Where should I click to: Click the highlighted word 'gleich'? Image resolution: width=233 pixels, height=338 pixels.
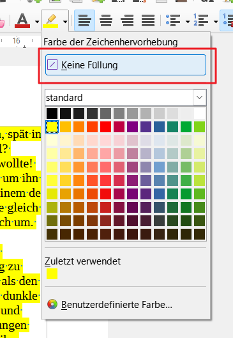pyautogui.click(x=23, y=208)
